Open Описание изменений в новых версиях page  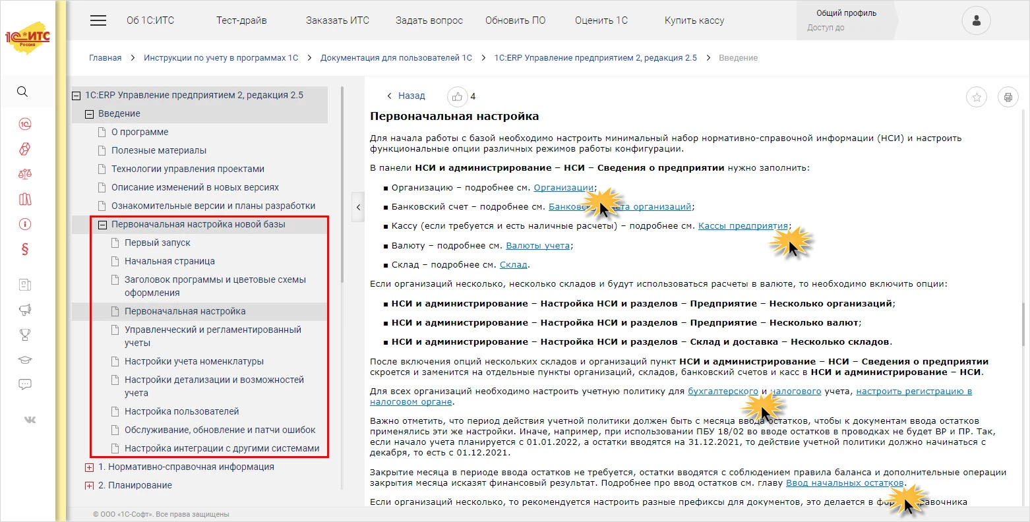click(x=195, y=188)
